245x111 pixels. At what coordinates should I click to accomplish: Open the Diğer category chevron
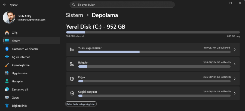pos(234,79)
